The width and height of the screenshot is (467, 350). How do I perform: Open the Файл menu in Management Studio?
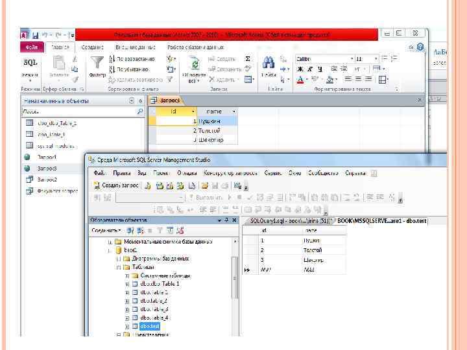(100, 173)
